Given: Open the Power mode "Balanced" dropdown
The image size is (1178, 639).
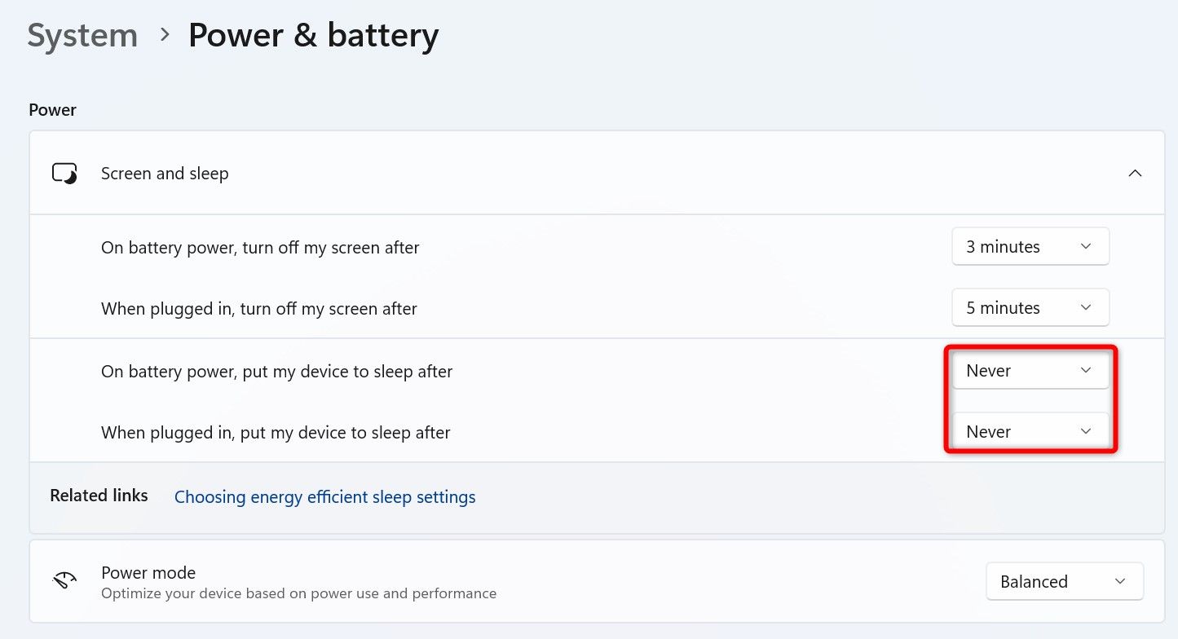Looking at the screenshot, I should (x=1064, y=581).
